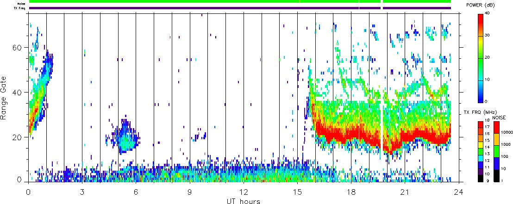Click the '18' tick label on UT axis
Screen dimensions: 513x204
[351, 192]
